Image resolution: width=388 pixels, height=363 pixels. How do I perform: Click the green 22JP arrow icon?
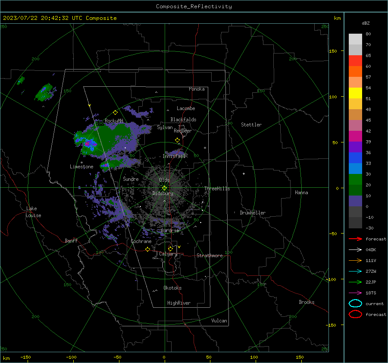(x=355, y=282)
